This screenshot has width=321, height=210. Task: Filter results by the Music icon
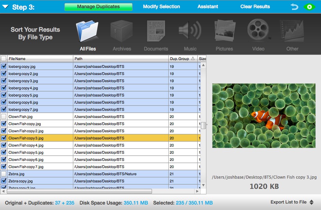point(190,31)
